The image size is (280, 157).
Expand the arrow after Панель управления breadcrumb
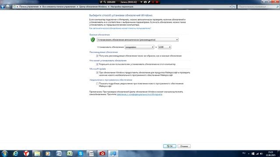(x=40, y=7)
